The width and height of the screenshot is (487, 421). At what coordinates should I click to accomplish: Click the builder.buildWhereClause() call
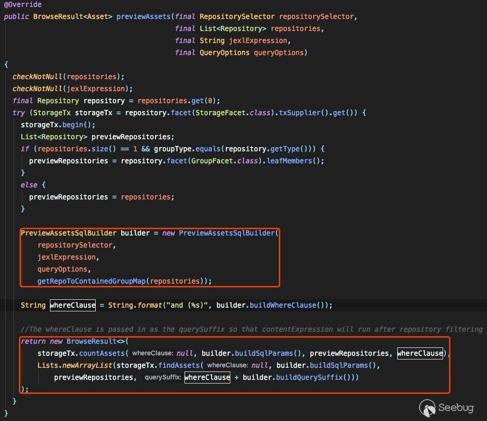click(x=271, y=305)
